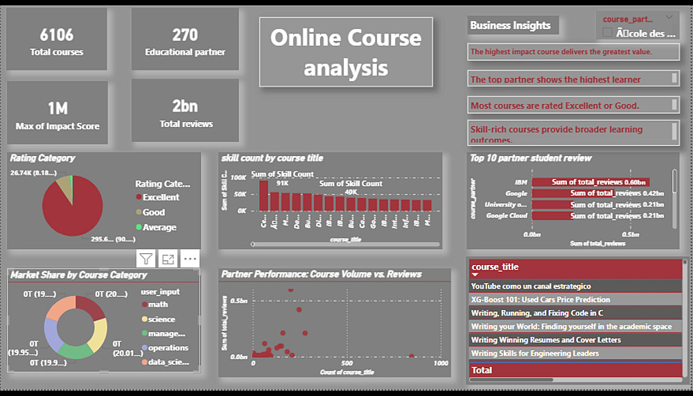Click the 1M Max of Impact Score card
The image size is (693, 396).
[58, 112]
